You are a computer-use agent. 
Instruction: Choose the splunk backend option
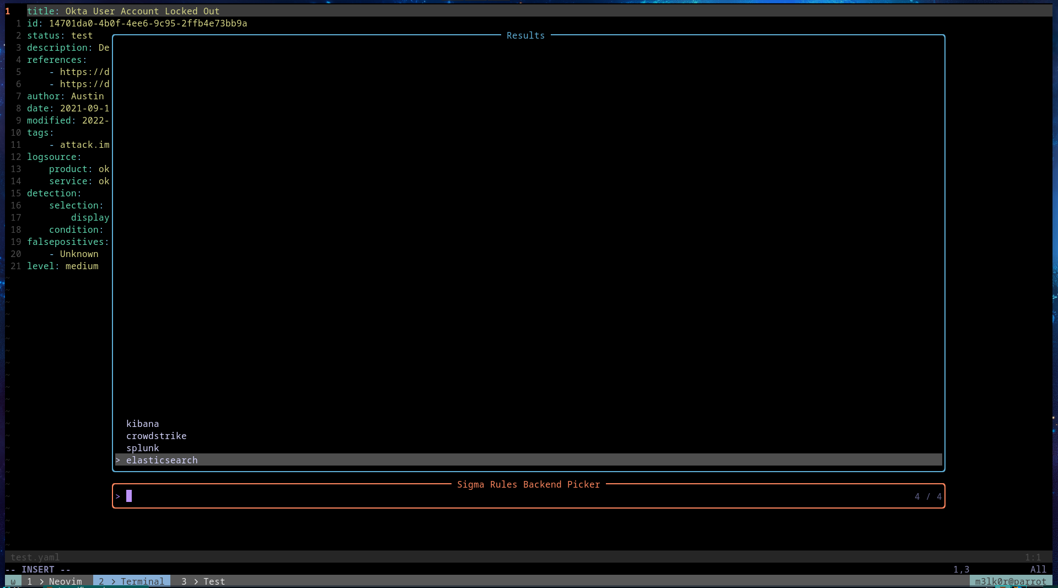142,448
